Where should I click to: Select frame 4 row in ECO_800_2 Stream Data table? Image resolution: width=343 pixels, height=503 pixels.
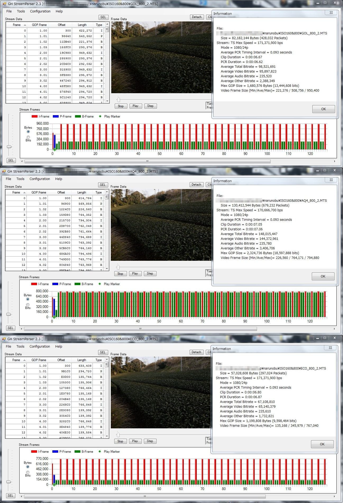coord(53,388)
